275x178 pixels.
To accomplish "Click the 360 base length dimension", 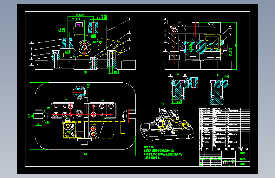I will click(85, 154).
